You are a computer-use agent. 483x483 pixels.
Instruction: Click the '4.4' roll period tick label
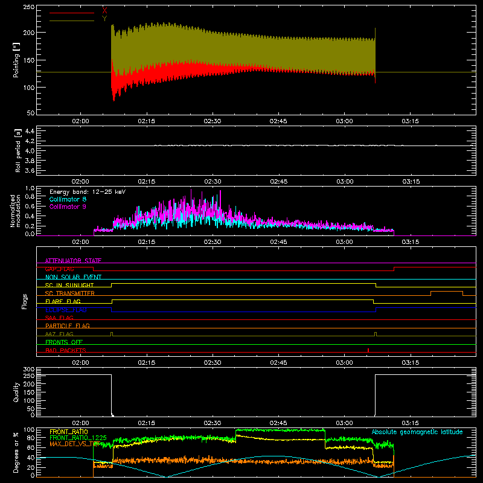tap(30, 131)
